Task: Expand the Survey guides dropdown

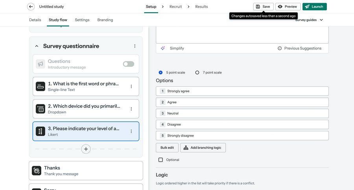Action: click(x=309, y=20)
